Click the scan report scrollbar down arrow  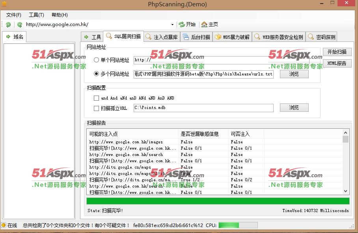345,191
